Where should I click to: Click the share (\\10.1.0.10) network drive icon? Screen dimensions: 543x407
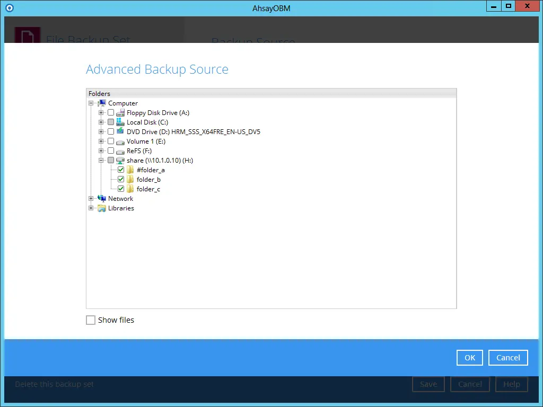[x=120, y=160]
